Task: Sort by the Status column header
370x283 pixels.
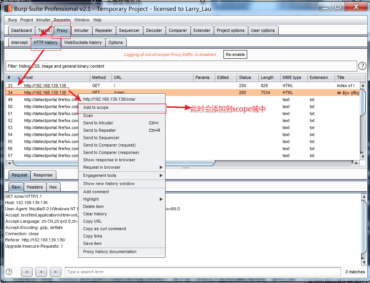Action: (x=247, y=77)
